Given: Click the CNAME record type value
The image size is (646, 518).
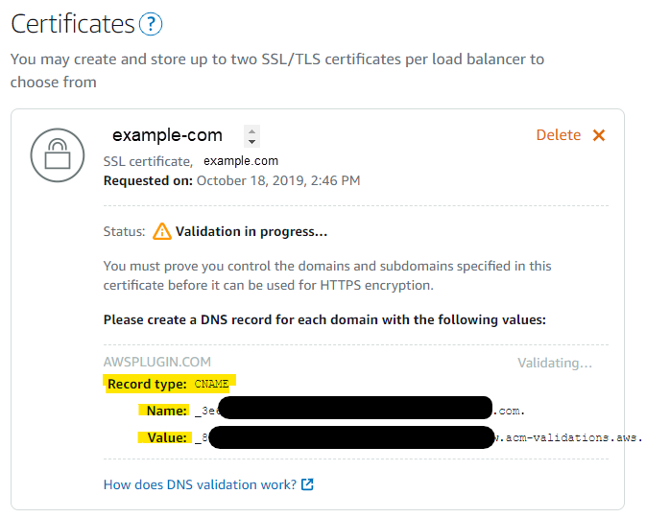Looking at the screenshot, I should (211, 384).
